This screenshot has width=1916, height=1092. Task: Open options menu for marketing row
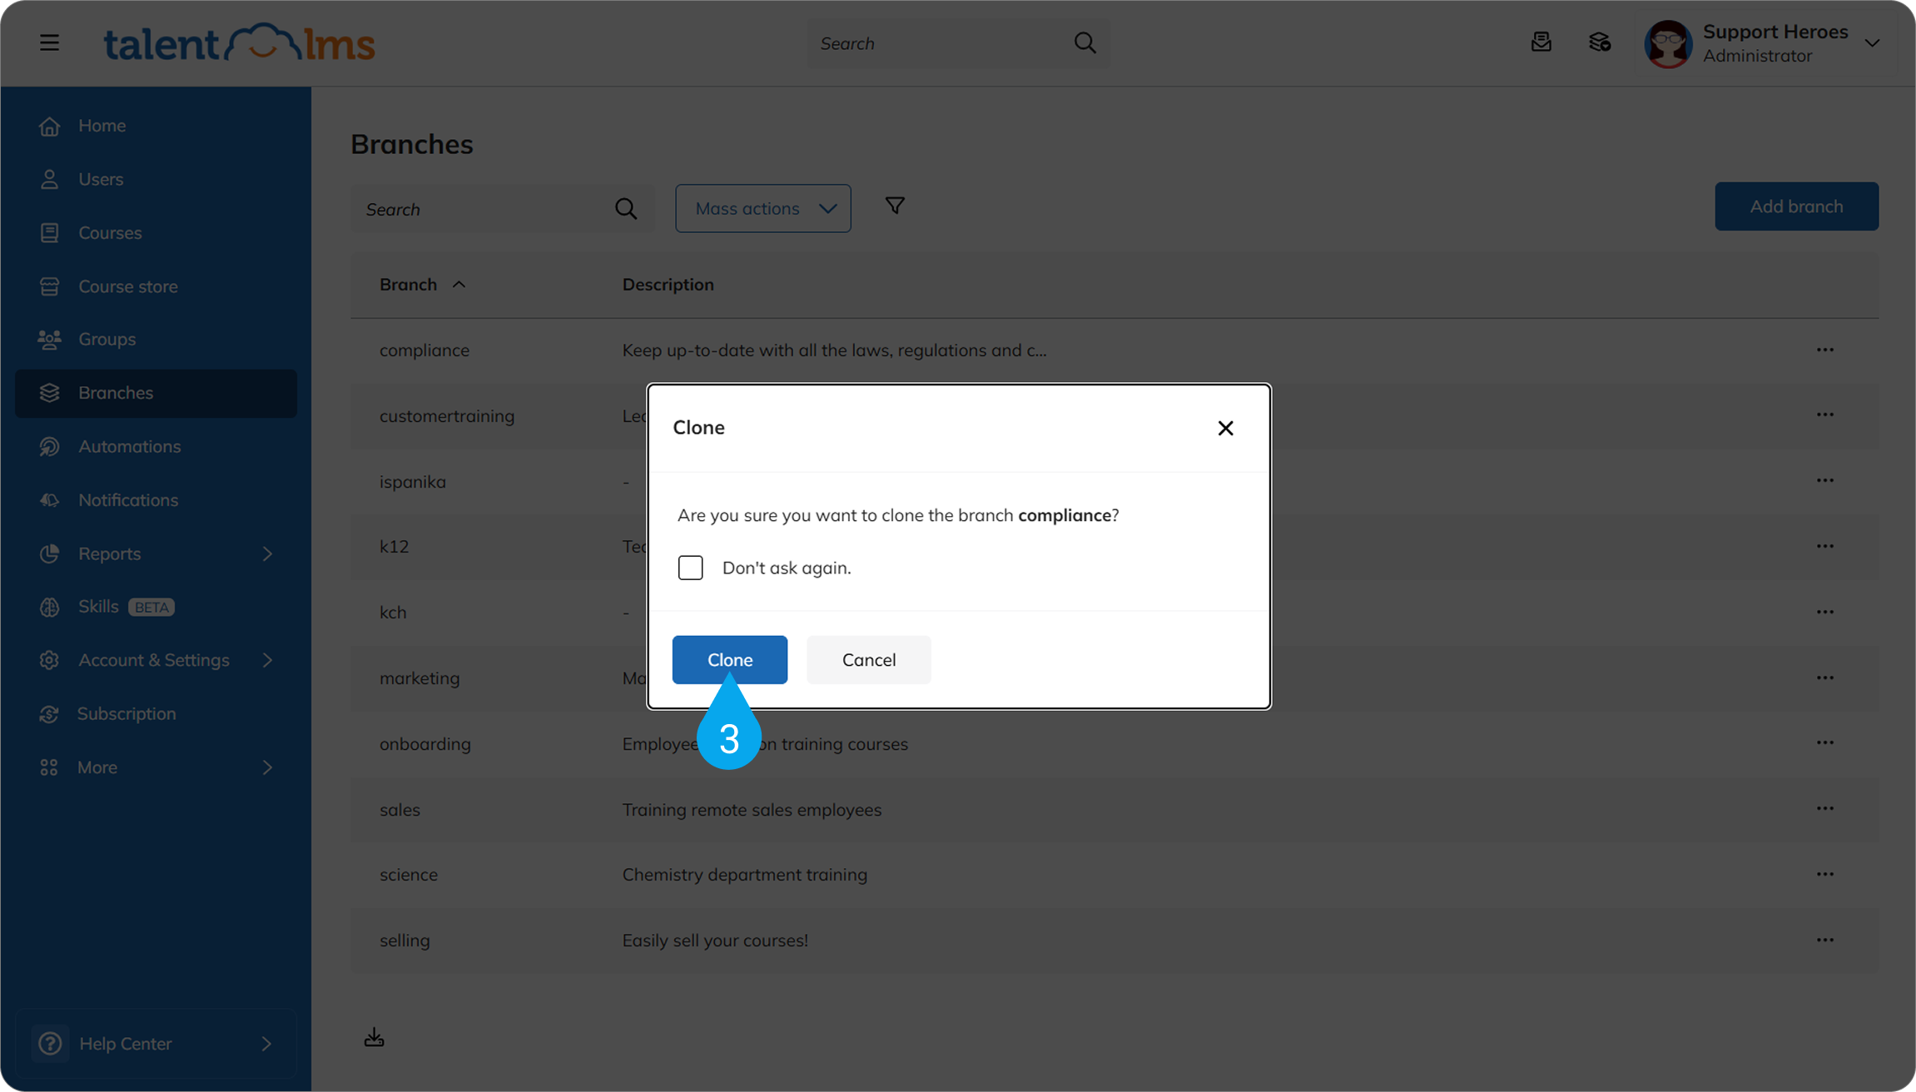coord(1824,678)
